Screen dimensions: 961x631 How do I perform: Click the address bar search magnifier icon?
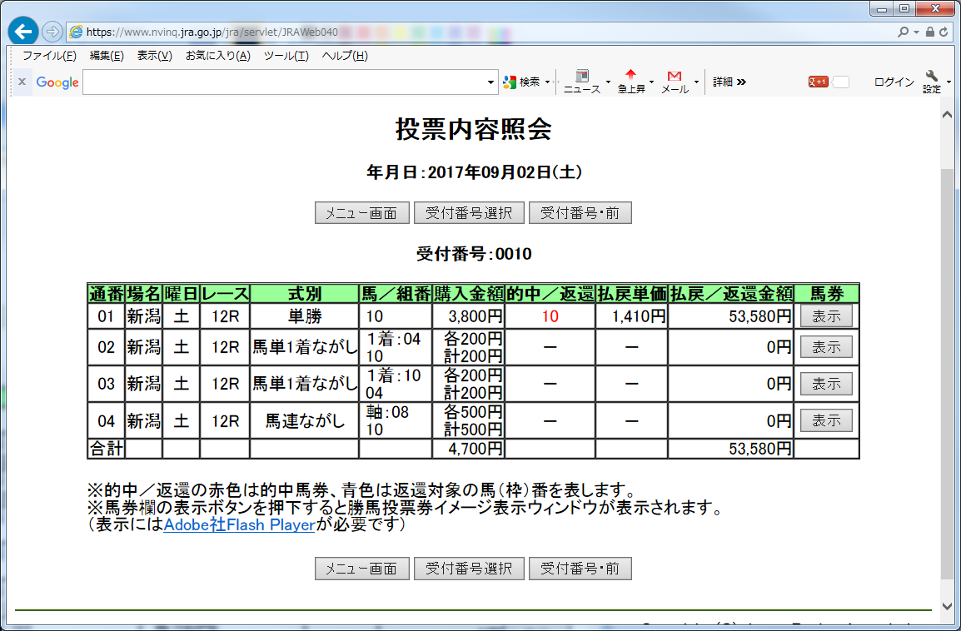pyautogui.click(x=903, y=32)
